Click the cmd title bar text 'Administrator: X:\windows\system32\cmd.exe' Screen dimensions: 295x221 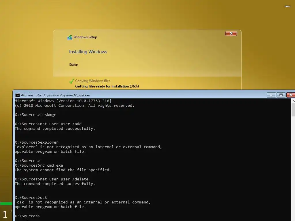[x=55, y=95]
